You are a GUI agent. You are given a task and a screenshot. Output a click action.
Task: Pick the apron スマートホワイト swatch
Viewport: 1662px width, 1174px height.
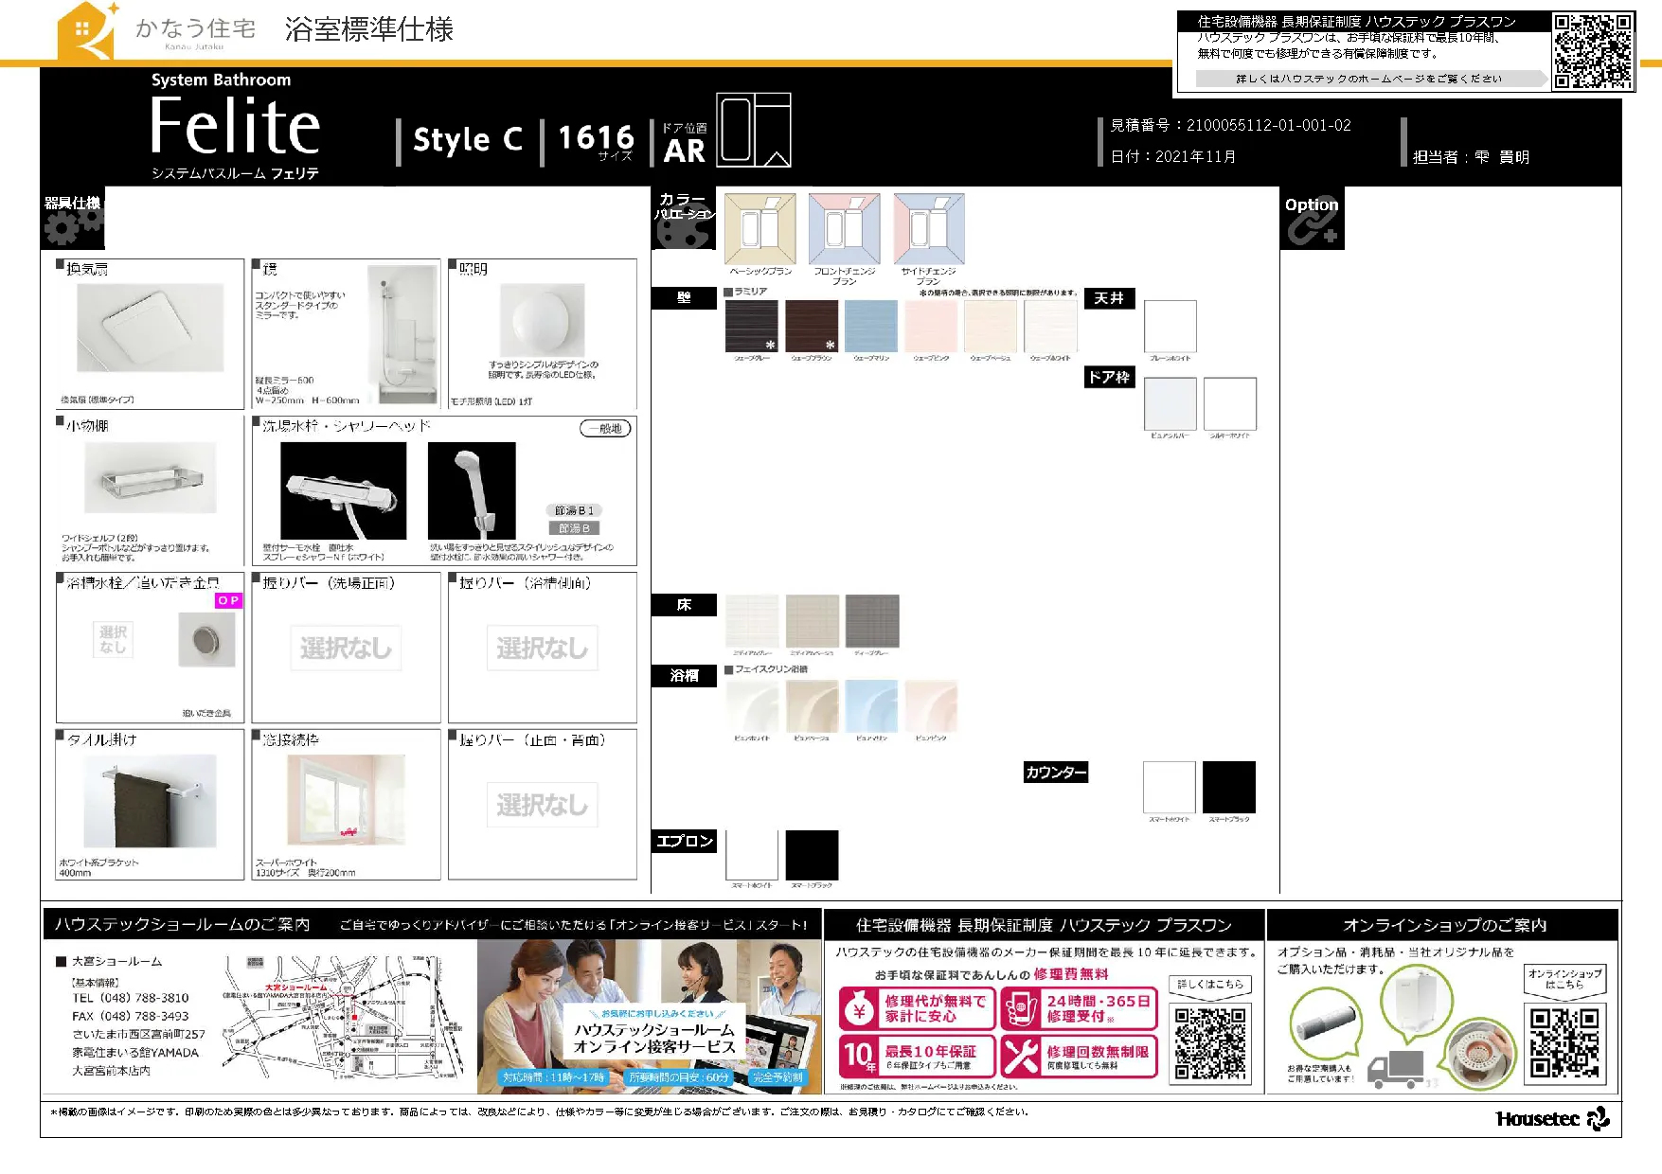752,855
